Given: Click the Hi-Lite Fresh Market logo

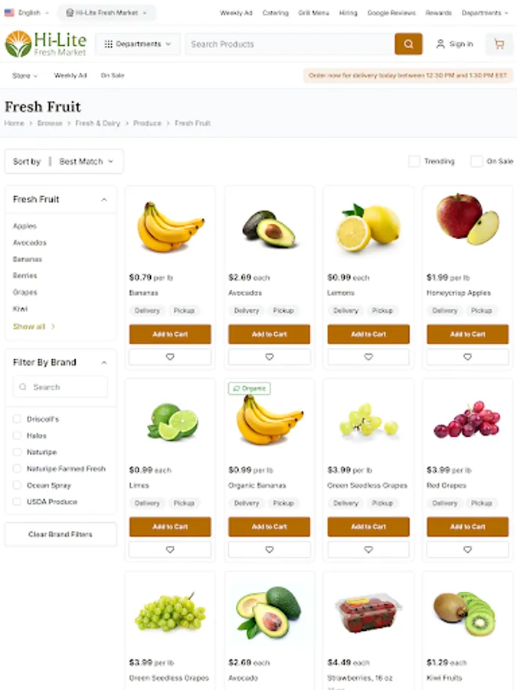Looking at the screenshot, I should tap(46, 44).
